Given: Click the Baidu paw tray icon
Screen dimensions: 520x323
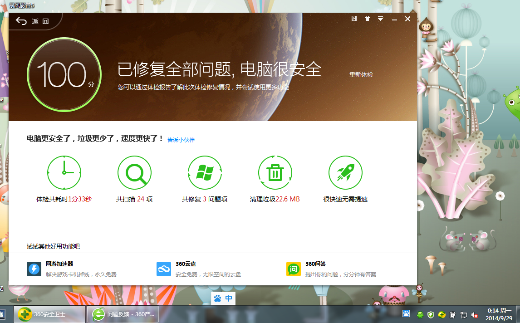Looking at the screenshot, I should 406,314.
